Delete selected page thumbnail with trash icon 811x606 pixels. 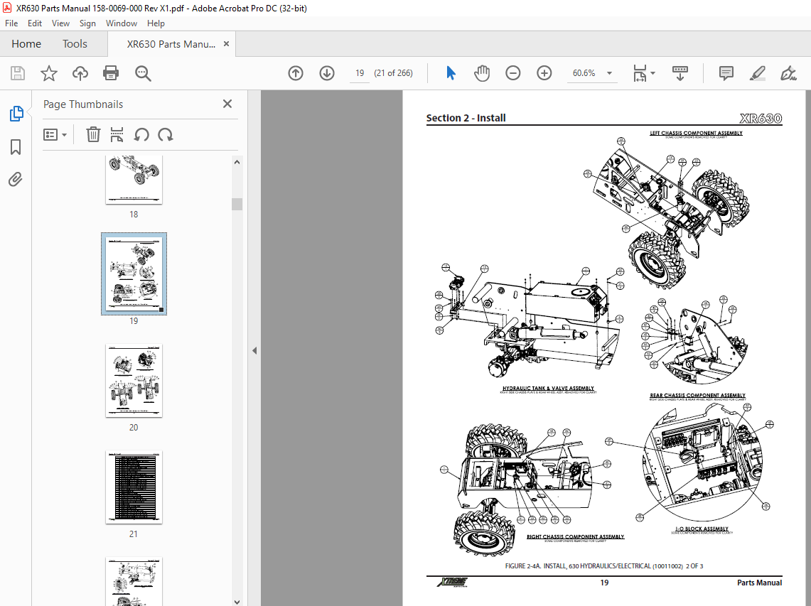pos(93,135)
